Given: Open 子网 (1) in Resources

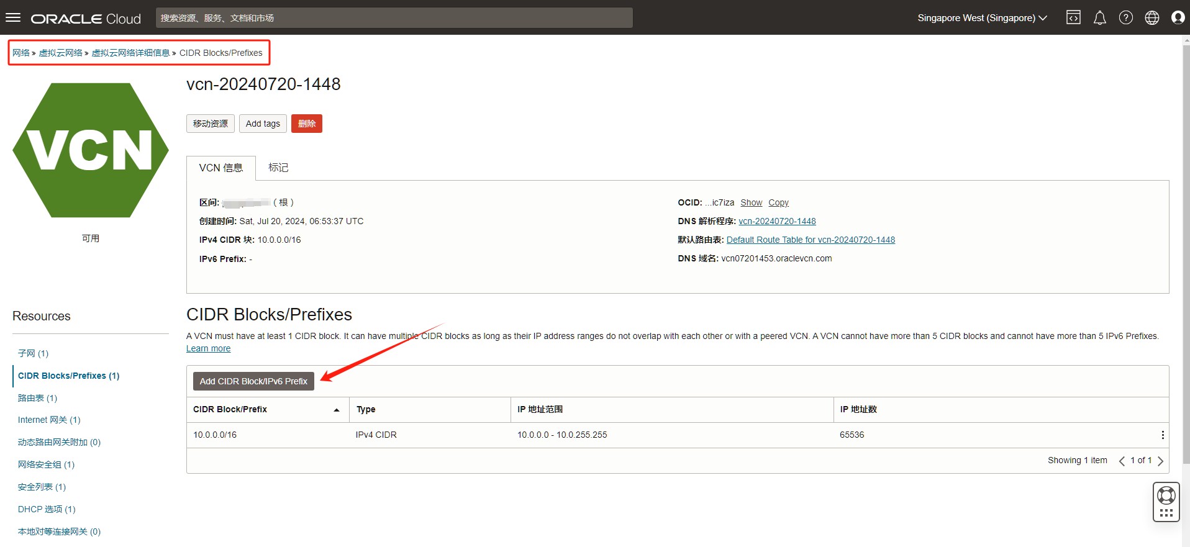Looking at the screenshot, I should point(33,353).
